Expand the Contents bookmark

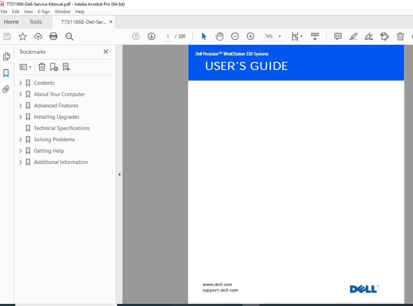coord(21,83)
